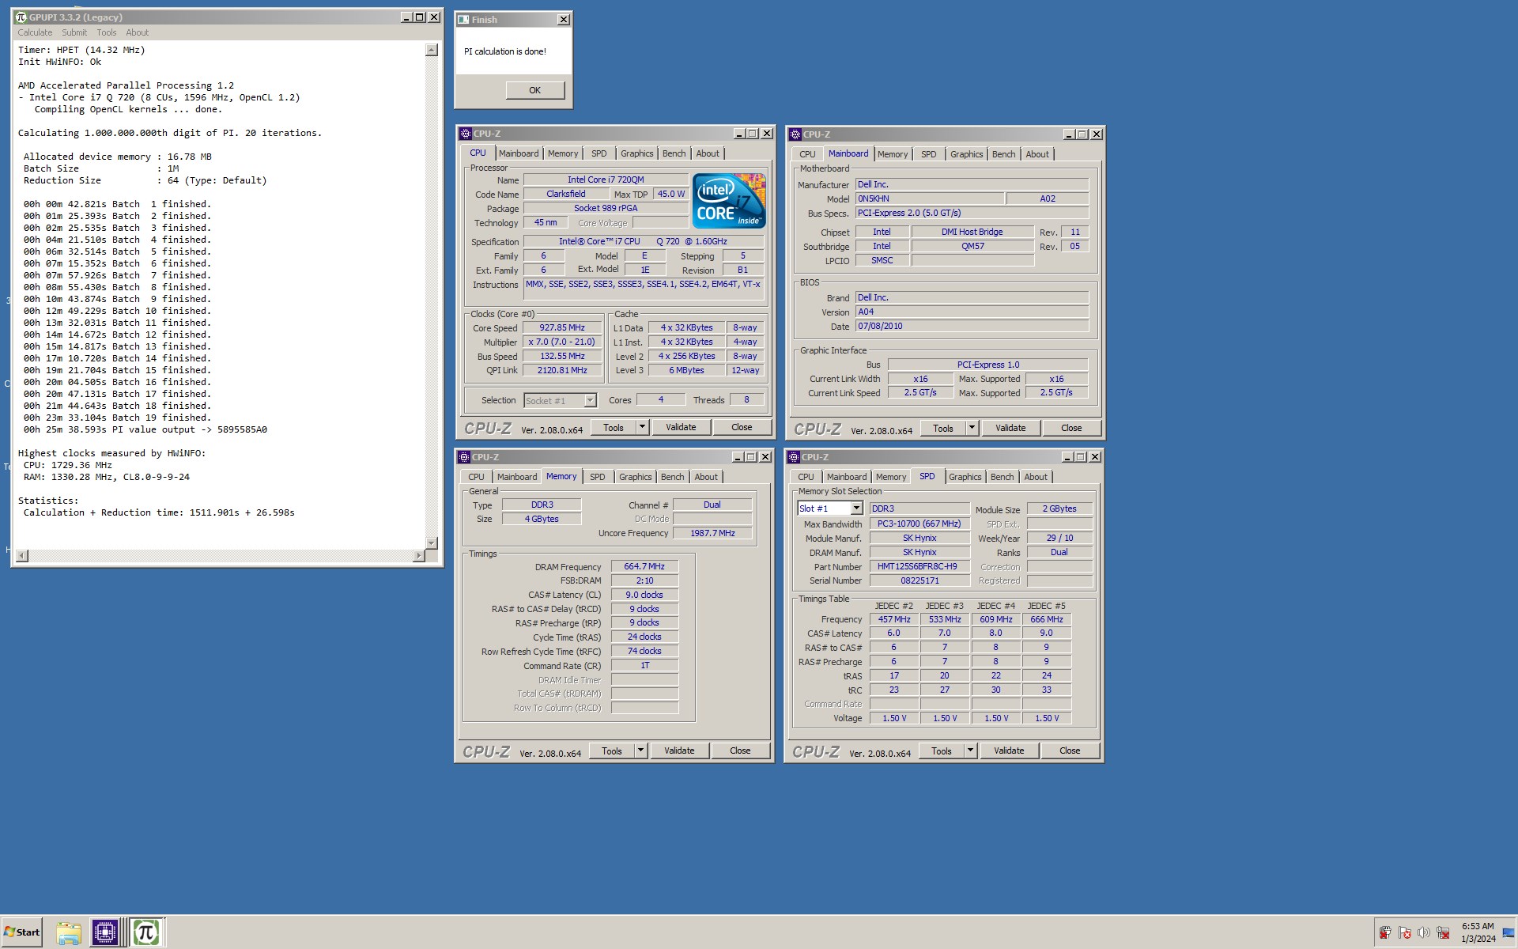Click Close in the Mainboard window
Screen dimensions: 1518x949
tap(1071, 428)
